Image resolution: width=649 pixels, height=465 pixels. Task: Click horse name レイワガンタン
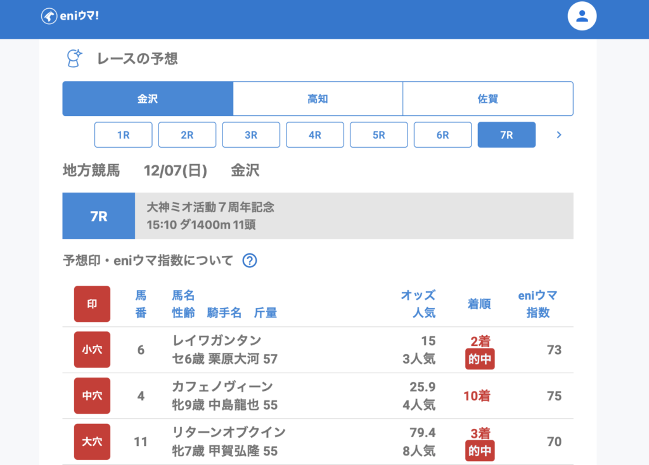(217, 341)
